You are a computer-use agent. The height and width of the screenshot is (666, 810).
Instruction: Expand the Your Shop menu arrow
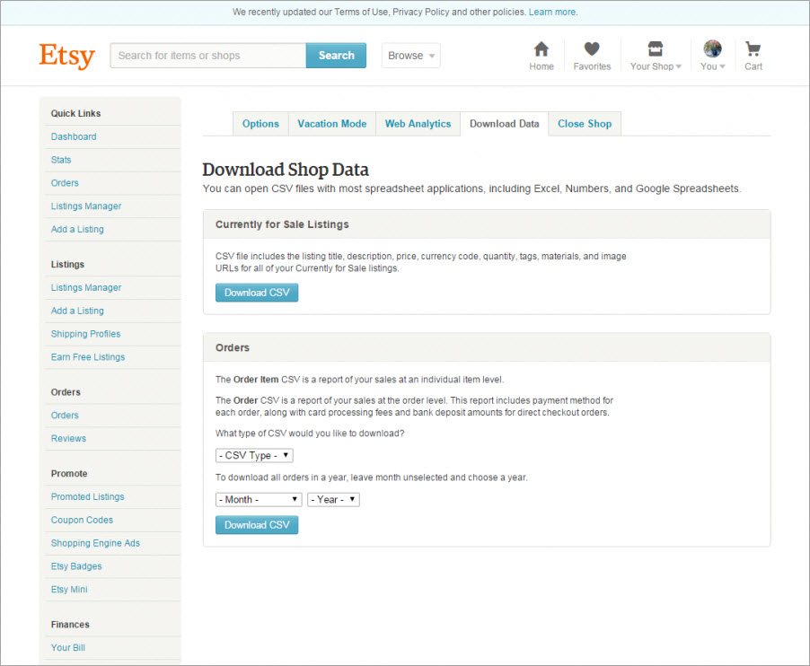679,66
